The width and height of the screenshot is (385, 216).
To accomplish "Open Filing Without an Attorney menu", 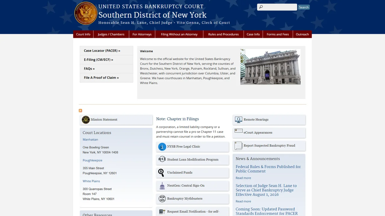I will pos(179,34).
